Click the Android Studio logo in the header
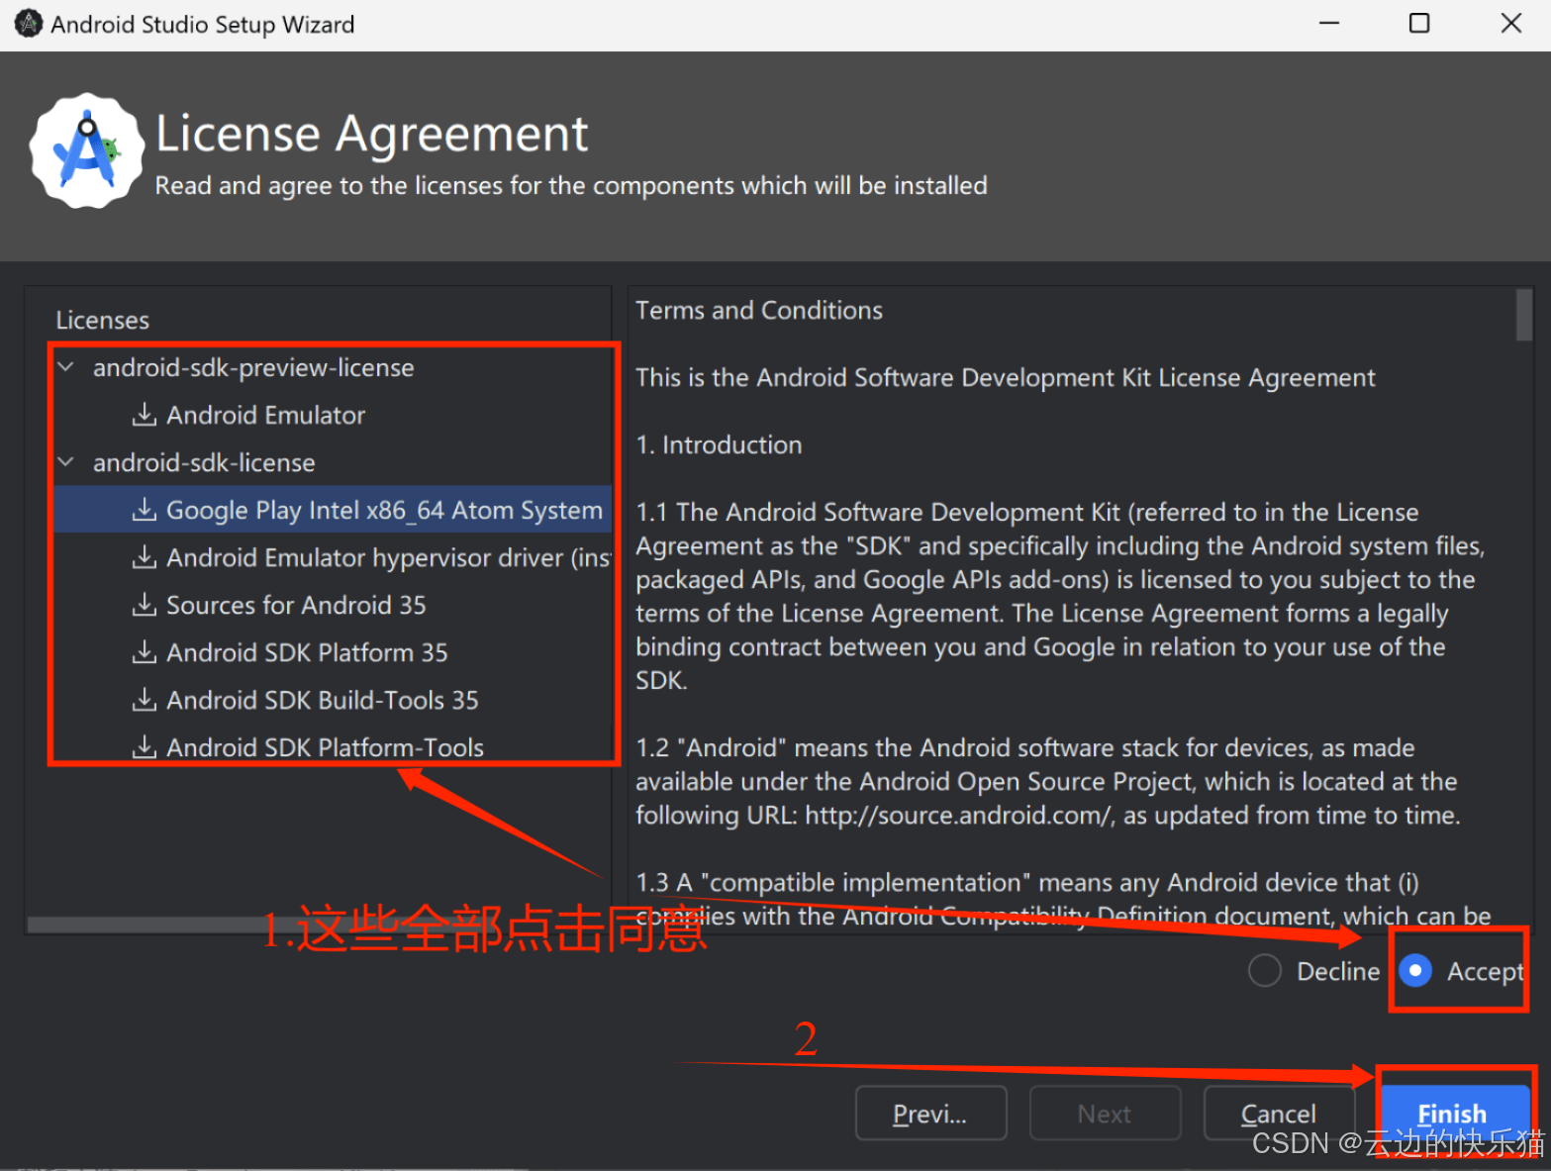Image resolution: width=1551 pixels, height=1171 pixels. coord(87,151)
